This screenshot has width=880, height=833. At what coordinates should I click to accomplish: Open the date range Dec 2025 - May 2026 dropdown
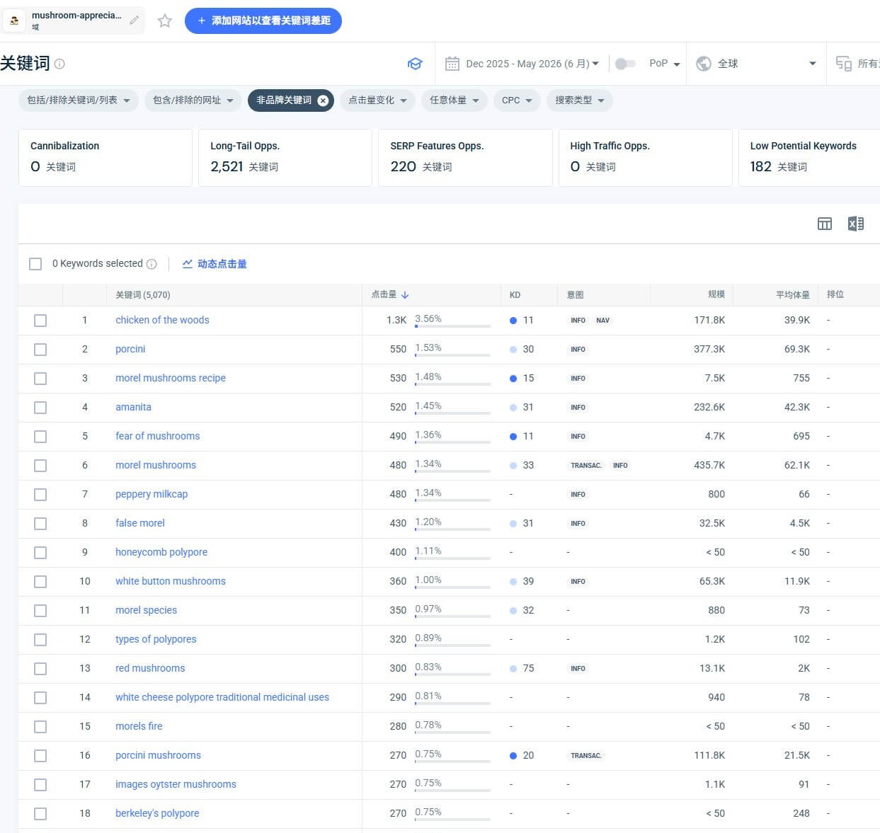pos(532,64)
